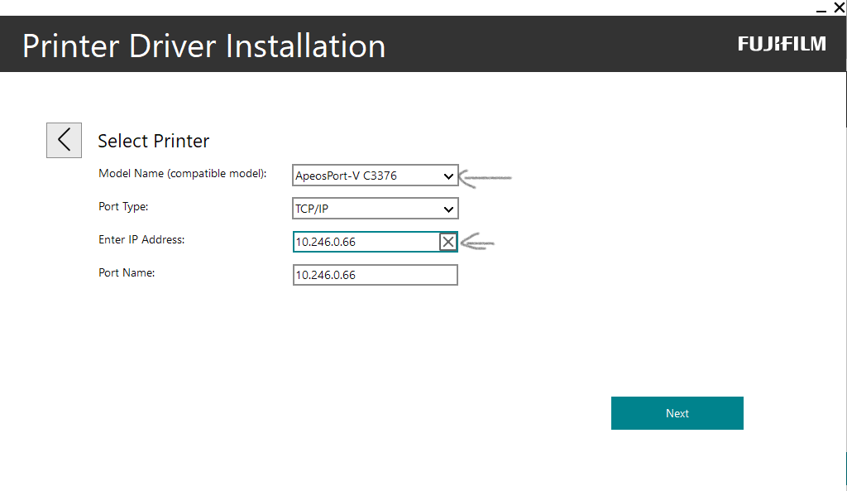847x491 pixels.
Task: Click the down-arrow icon on Model Name box
Action: [x=447, y=176]
